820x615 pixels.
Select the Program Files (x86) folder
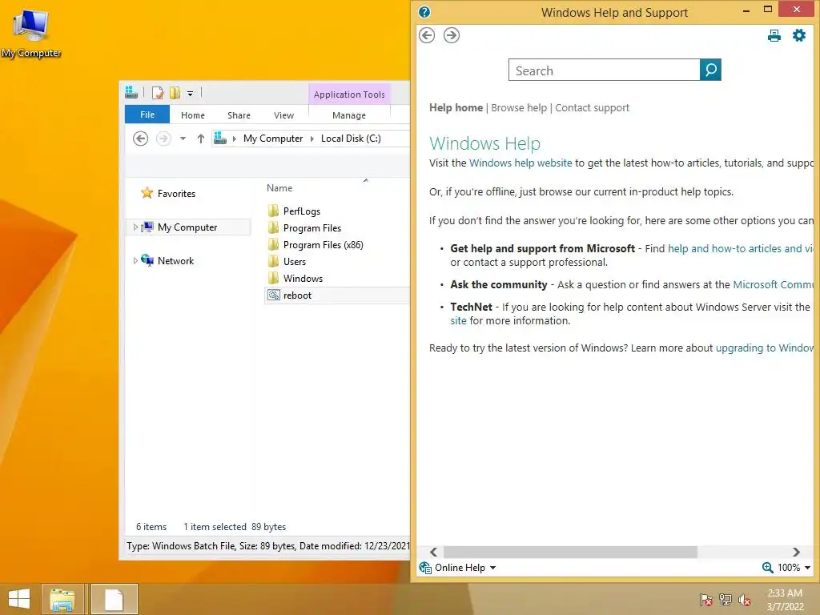click(x=324, y=244)
